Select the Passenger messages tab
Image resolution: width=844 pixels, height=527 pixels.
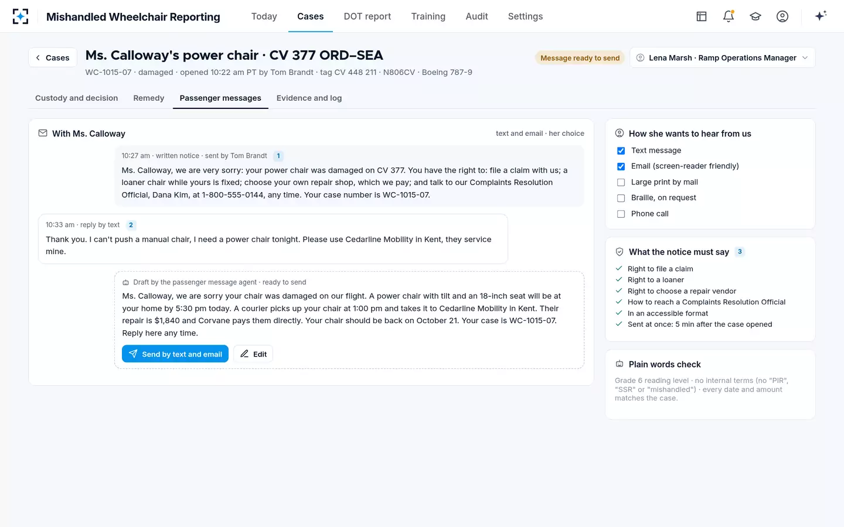220,98
